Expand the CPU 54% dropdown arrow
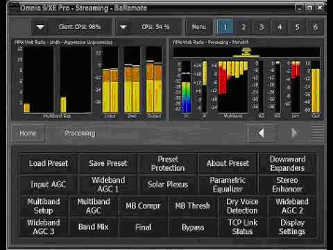Image resolution: width=333 pixels, height=250 pixels. tap(123, 27)
